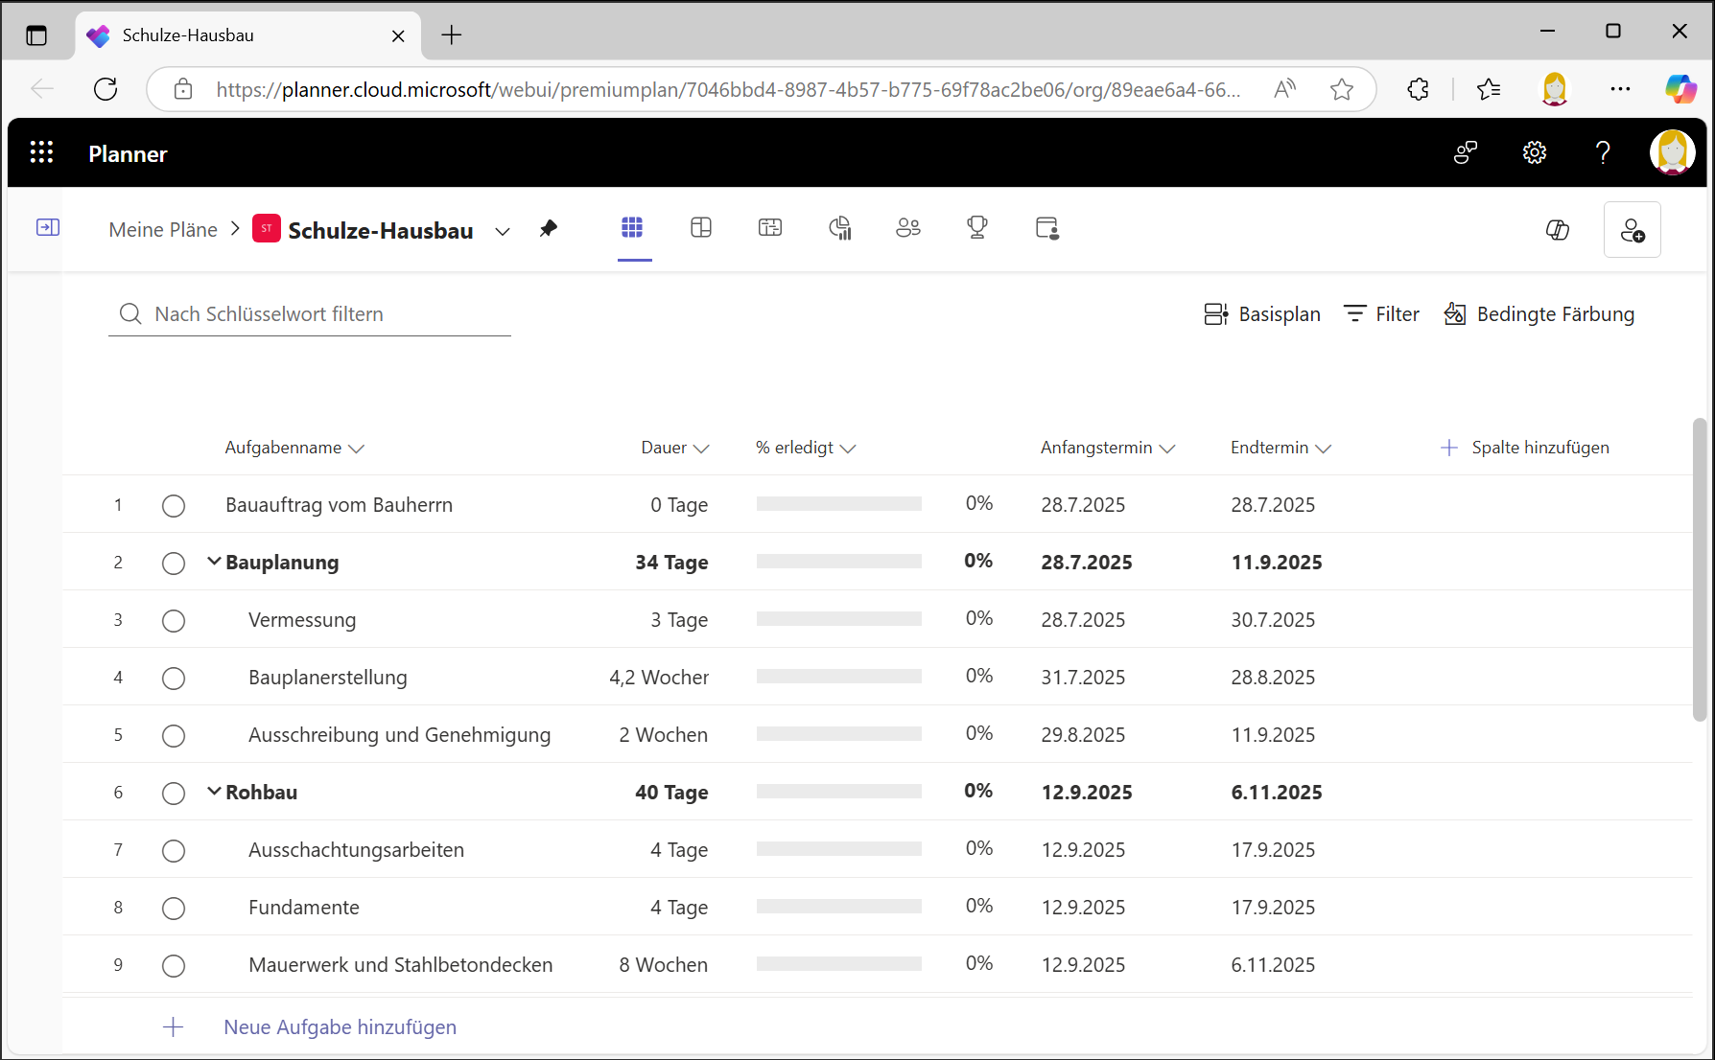This screenshot has height=1060, width=1715.
Task: Pin the Schulze-Hausbau plan
Action: click(549, 229)
